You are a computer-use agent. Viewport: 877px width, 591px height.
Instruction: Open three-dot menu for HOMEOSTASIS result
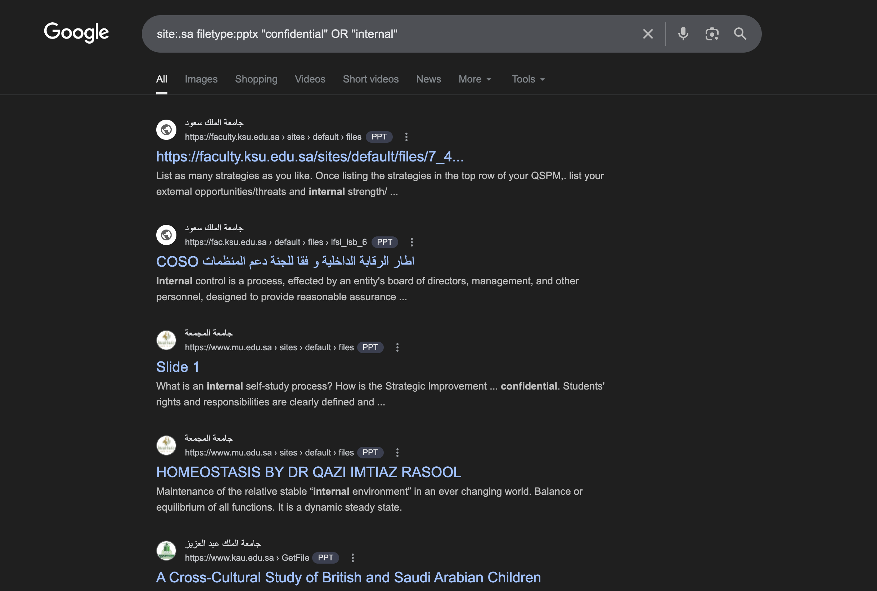(397, 452)
